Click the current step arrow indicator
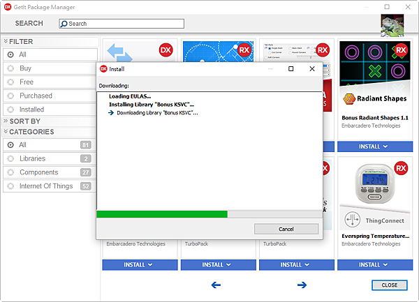Image resolution: width=419 pixels, height=302 pixels. click(x=111, y=113)
